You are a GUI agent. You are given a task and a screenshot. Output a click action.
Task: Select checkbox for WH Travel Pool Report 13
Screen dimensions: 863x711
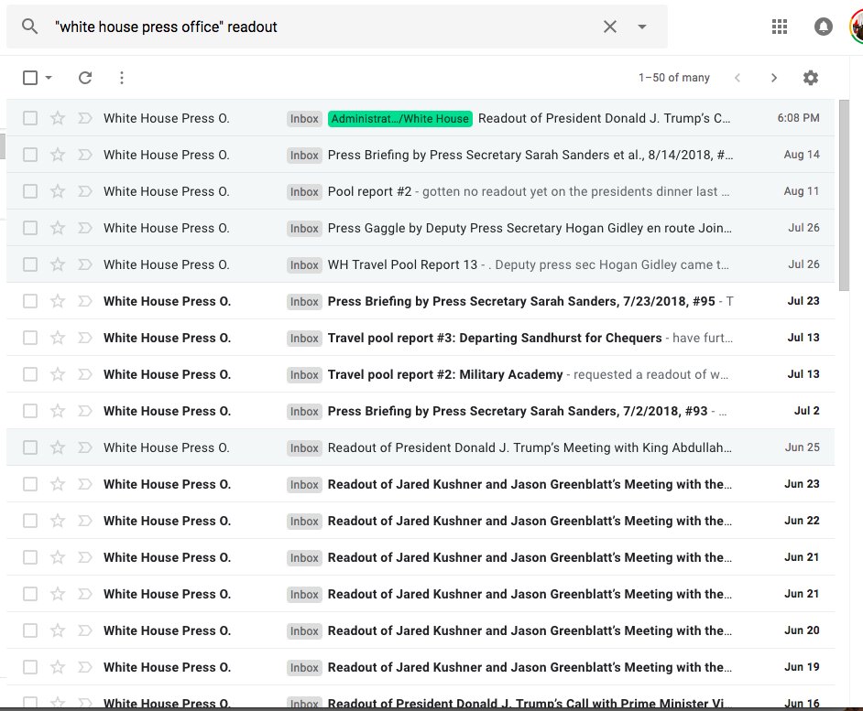coord(30,264)
